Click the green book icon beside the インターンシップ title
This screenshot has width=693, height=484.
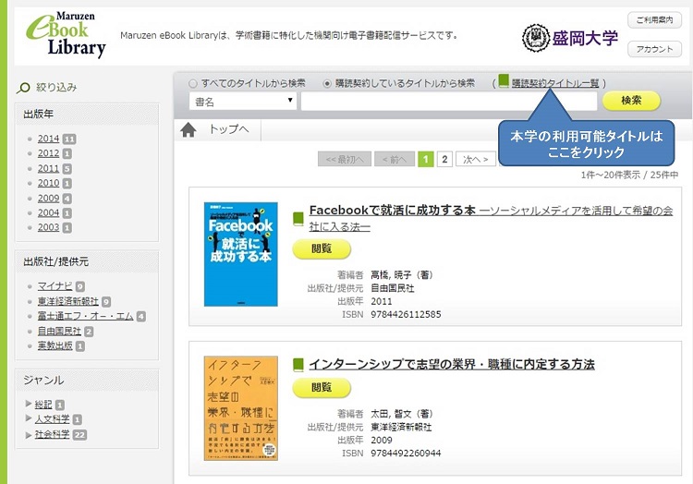point(298,365)
